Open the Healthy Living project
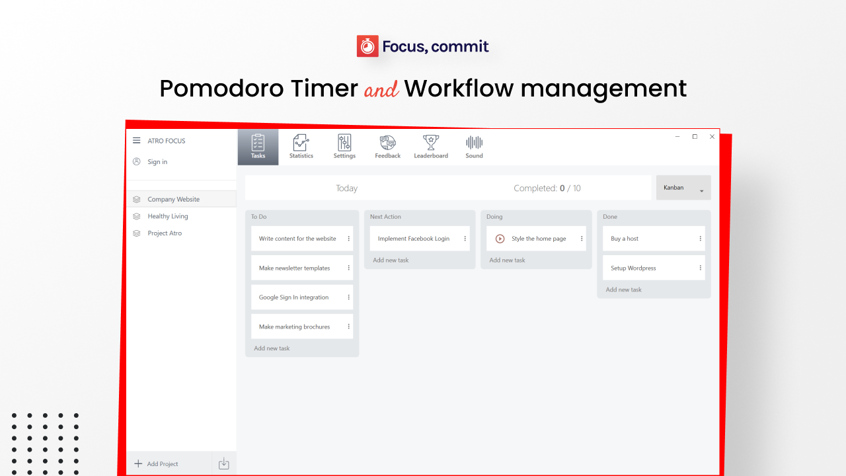The width and height of the screenshot is (846, 476). click(x=181, y=216)
